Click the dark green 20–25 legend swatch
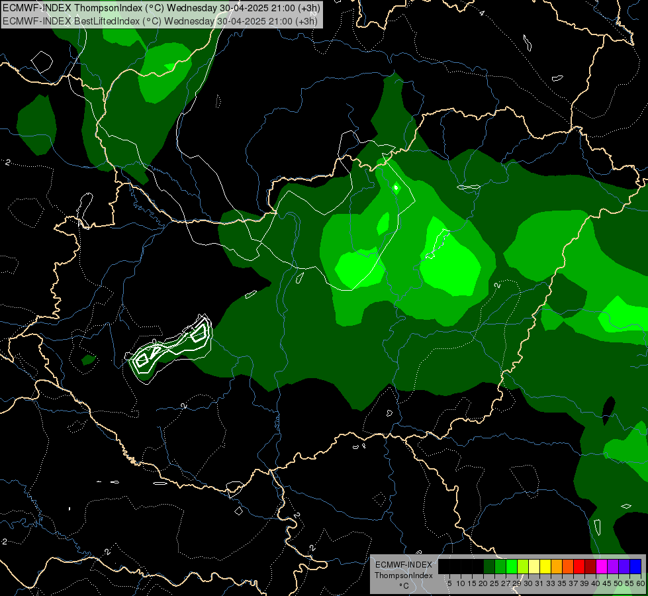The height and width of the screenshot is (596, 648). pos(489,566)
